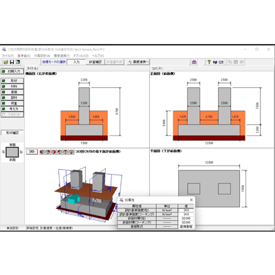This screenshot has width=275, height=275.
Task: Select the greyed 計算書作成 mode button
Action: 114,62
